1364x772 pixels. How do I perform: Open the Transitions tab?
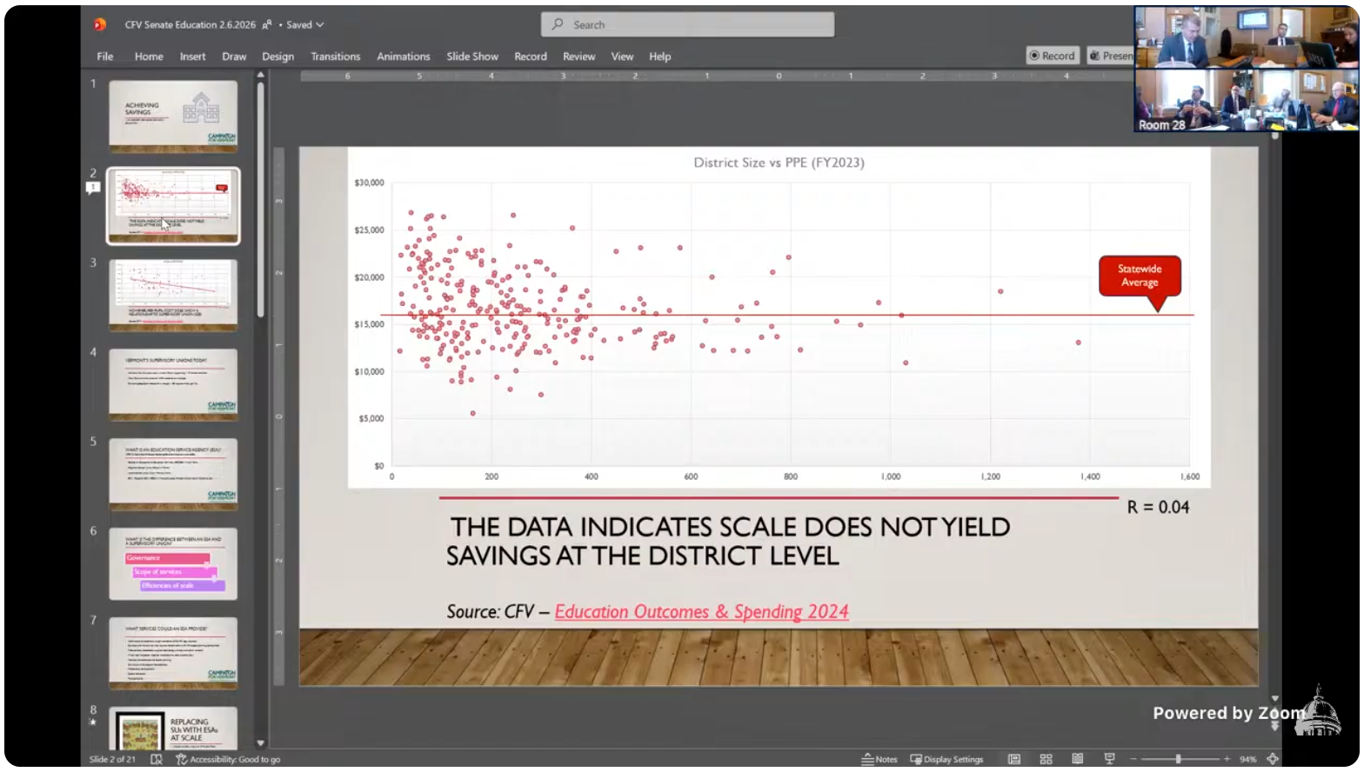[x=335, y=57]
